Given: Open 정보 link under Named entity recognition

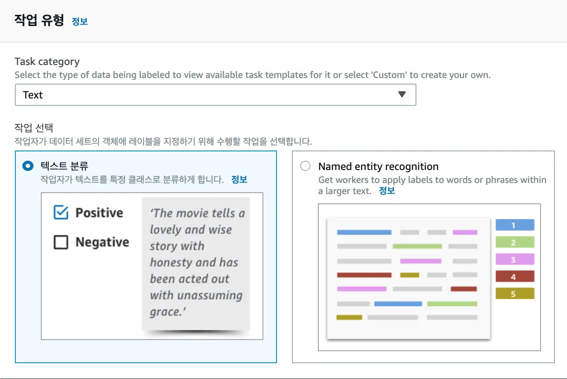Looking at the screenshot, I should 387,191.
